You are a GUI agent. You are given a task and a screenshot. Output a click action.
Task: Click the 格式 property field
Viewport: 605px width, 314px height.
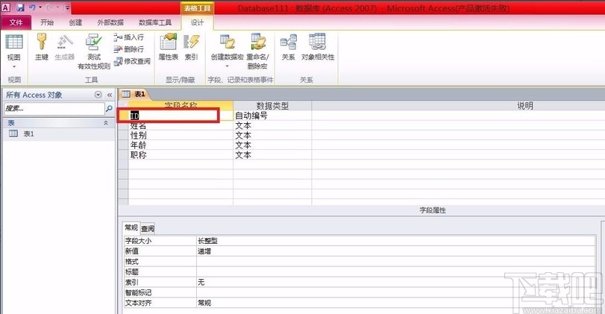[x=396, y=262]
